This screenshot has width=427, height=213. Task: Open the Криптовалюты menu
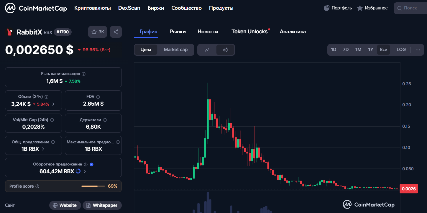[93, 8]
